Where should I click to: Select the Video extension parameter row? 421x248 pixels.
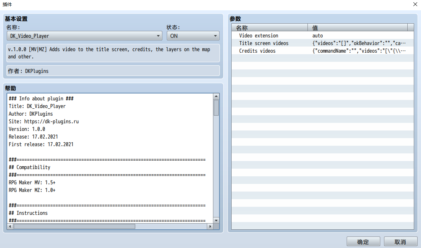(322, 35)
